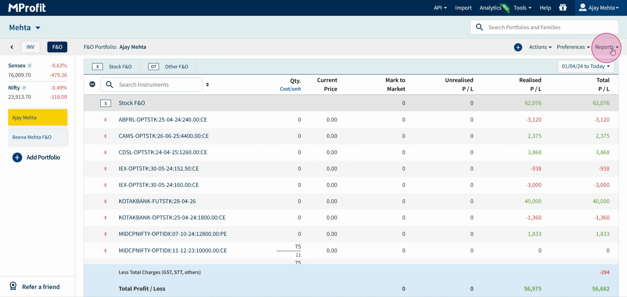This screenshot has width=627, height=297.
Task: Click the gift box icon in header
Action: point(563,8)
